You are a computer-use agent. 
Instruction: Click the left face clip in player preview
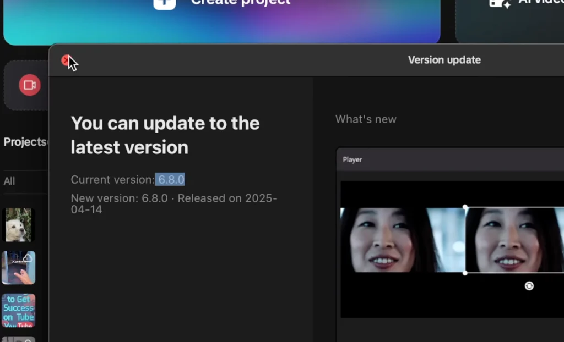[403, 240]
